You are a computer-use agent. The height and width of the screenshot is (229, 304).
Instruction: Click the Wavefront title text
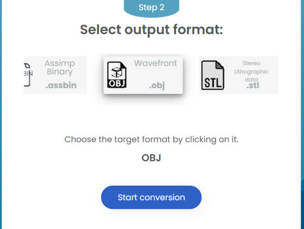pos(155,63)
